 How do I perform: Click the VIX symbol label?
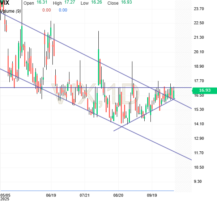[5, 3]
